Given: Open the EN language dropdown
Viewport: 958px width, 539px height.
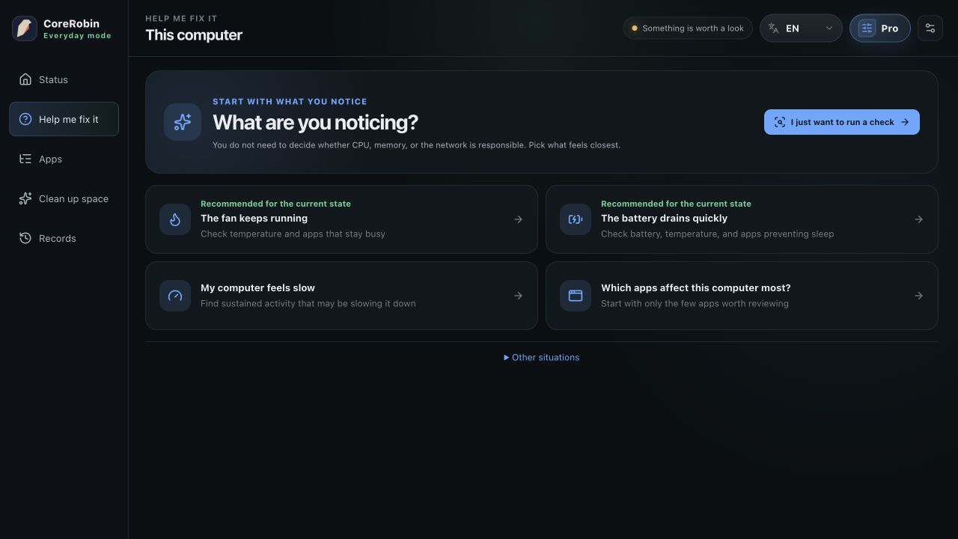Looking at the screenshot, I should tap(801, 28).
